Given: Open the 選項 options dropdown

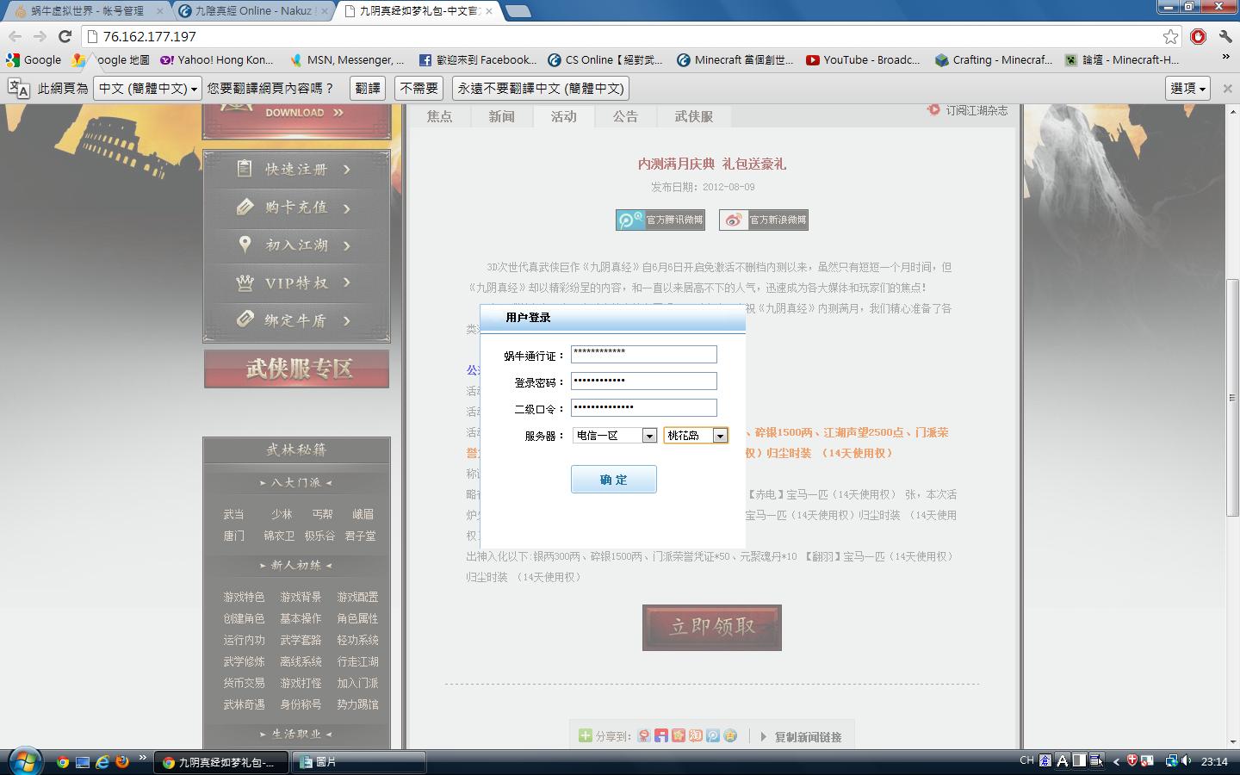Looking at the screenshot, I should click(1188, 88).
